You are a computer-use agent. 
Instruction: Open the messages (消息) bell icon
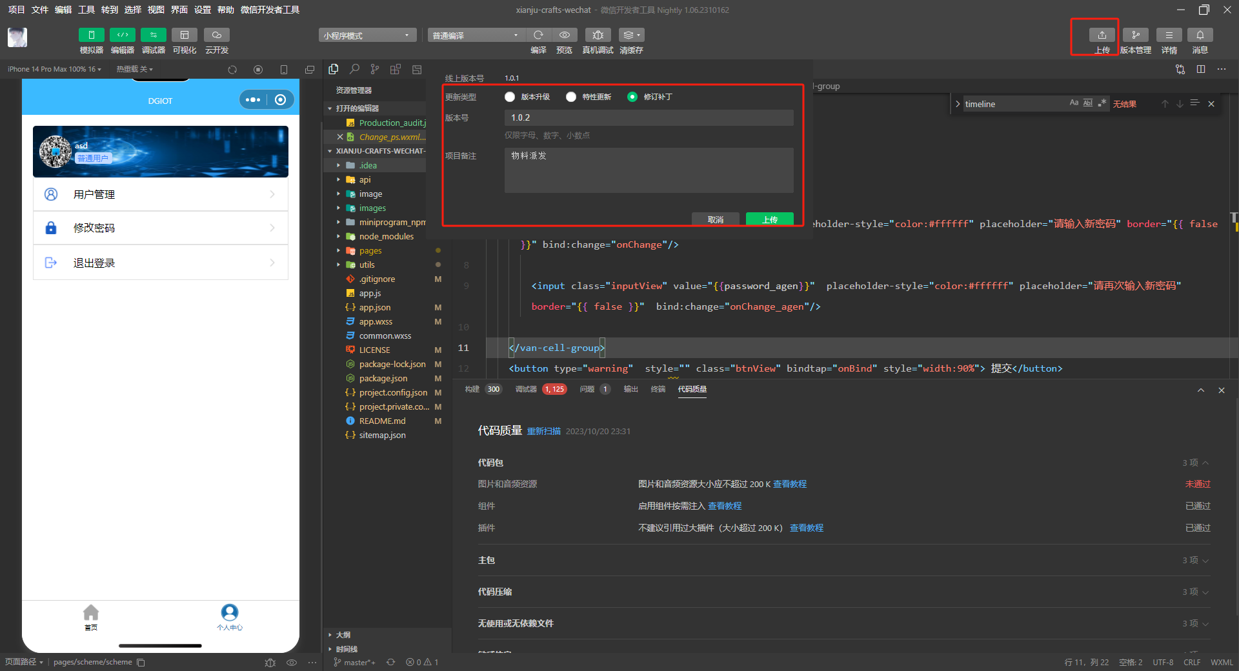coord(1200,35)
